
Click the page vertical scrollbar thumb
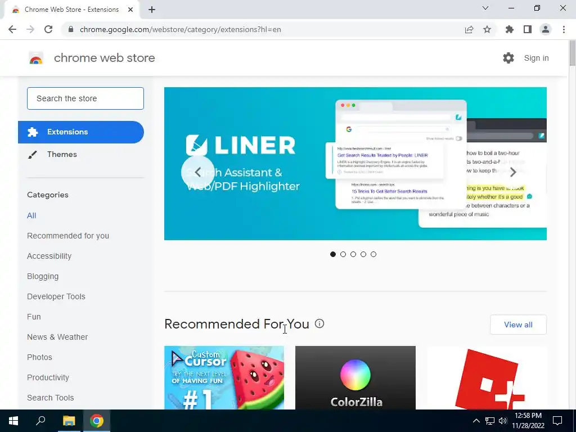(572, 53)
